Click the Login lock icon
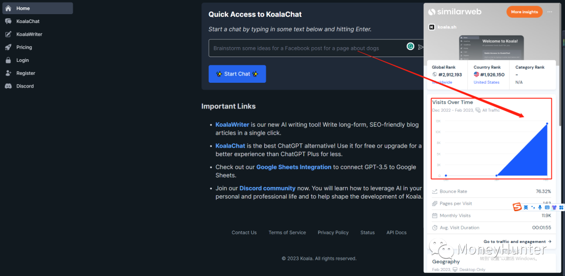The height and width of the screenshot is (276, 565). pos(8,60)
